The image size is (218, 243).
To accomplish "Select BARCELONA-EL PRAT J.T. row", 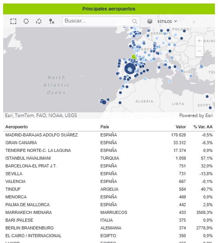I will (109, 166).
